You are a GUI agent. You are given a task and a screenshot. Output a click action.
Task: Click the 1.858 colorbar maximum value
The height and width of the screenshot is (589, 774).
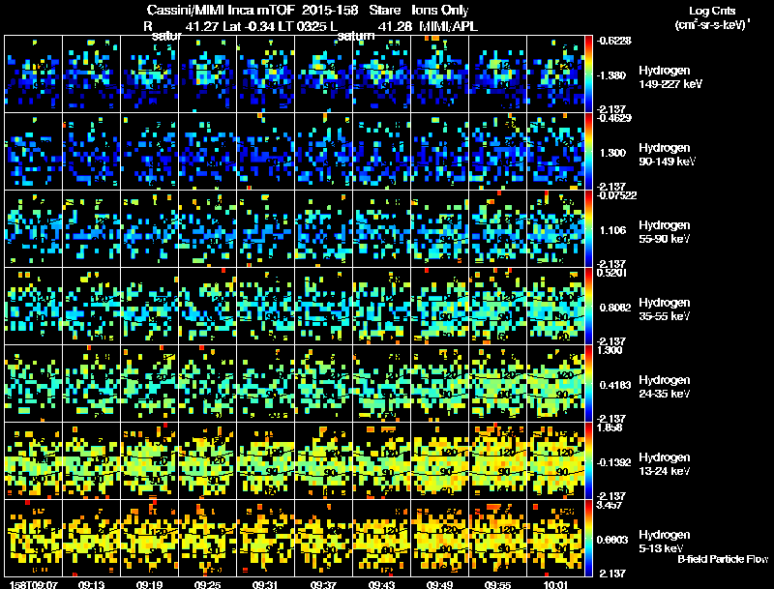point(610,427)
